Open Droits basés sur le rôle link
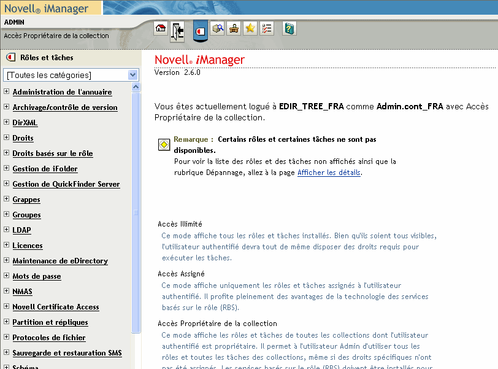Image resolution: width=498 pixels, height=369 pixels. 53,153
